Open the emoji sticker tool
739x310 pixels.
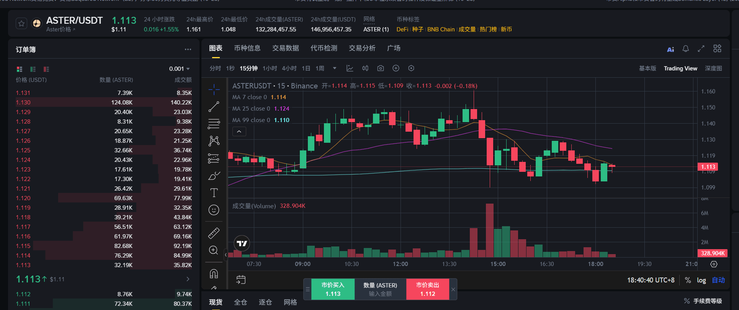point(214,210)
